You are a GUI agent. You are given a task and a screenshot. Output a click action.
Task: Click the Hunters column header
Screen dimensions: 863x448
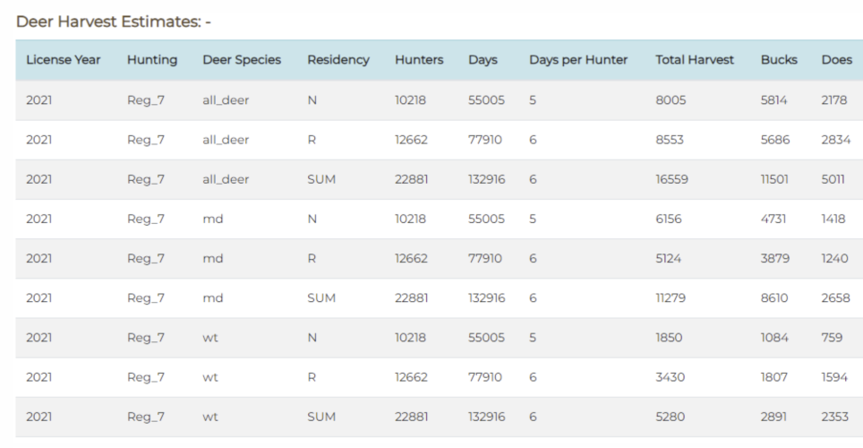419,59
